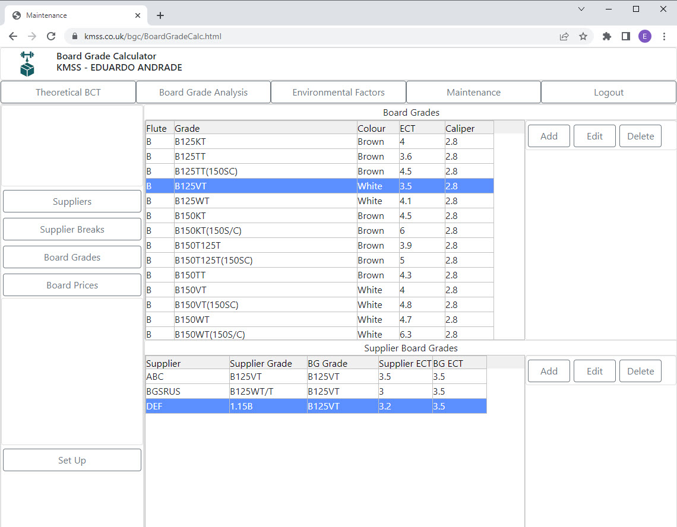Click the Logout tab
This screenshot has height=527, width=677.
[609, 93]
